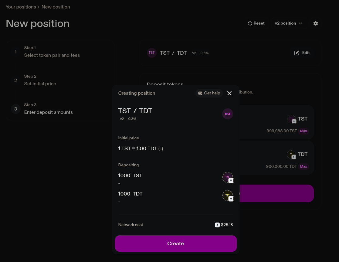The width and height of the screenshot is (339, 262).
Task: Click the Reset button
Action: [256, 23]
